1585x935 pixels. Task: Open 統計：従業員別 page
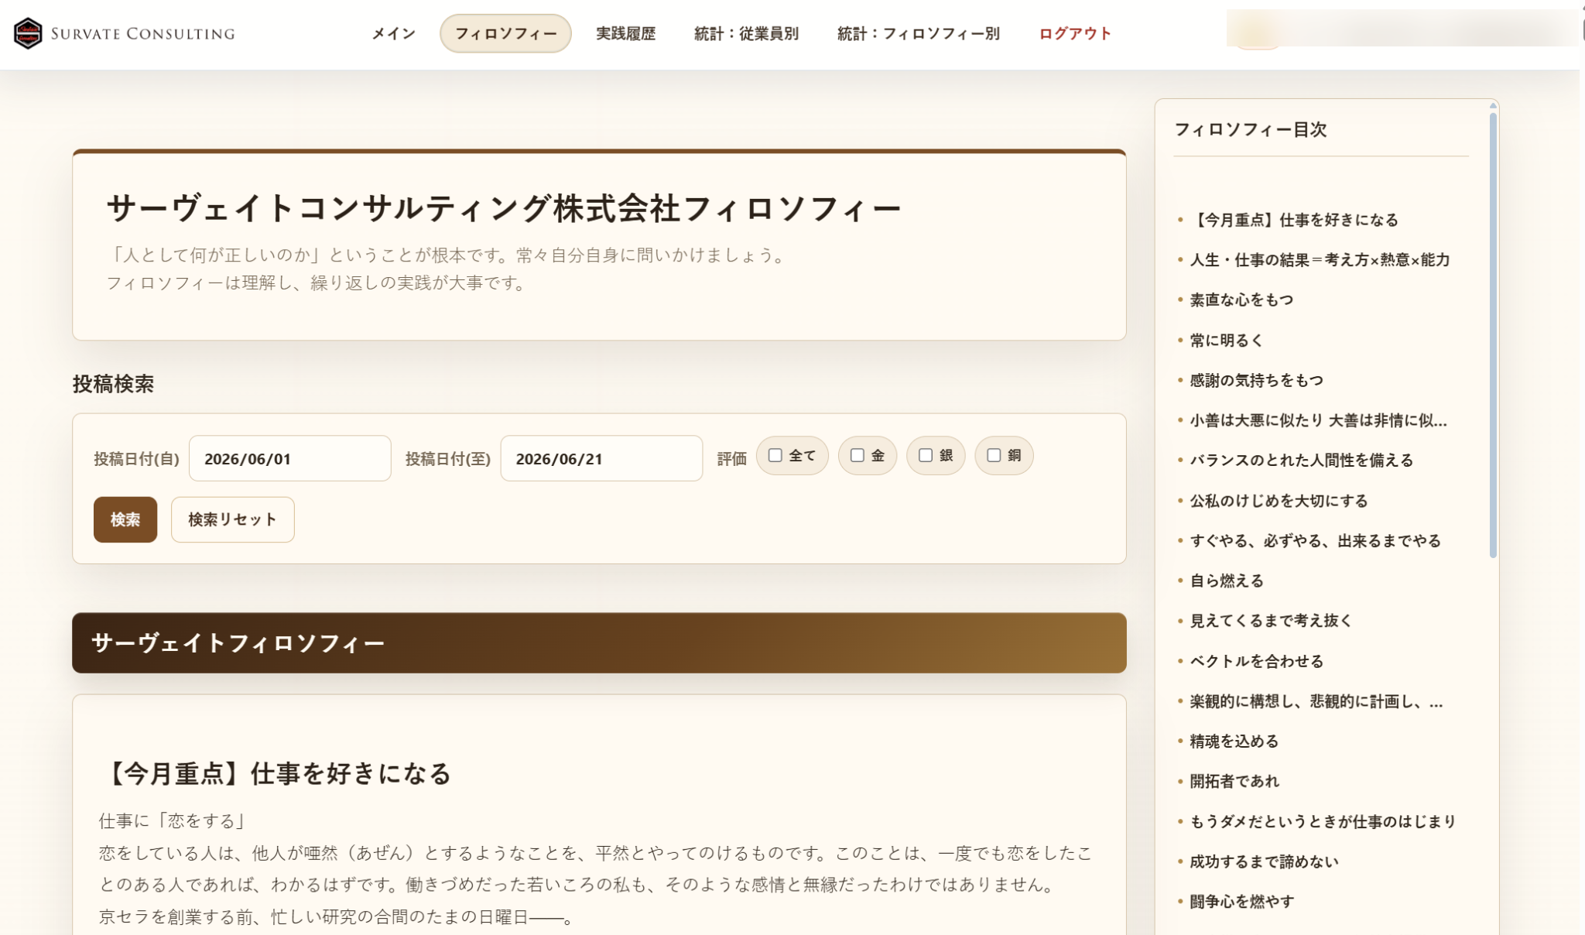(x=746, y=33)
